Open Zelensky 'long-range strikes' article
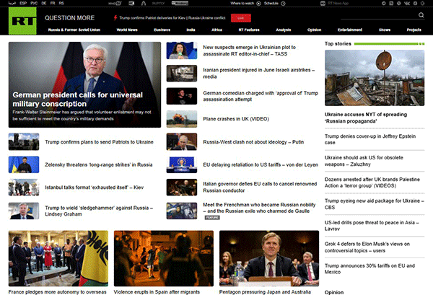 point(99,164)
